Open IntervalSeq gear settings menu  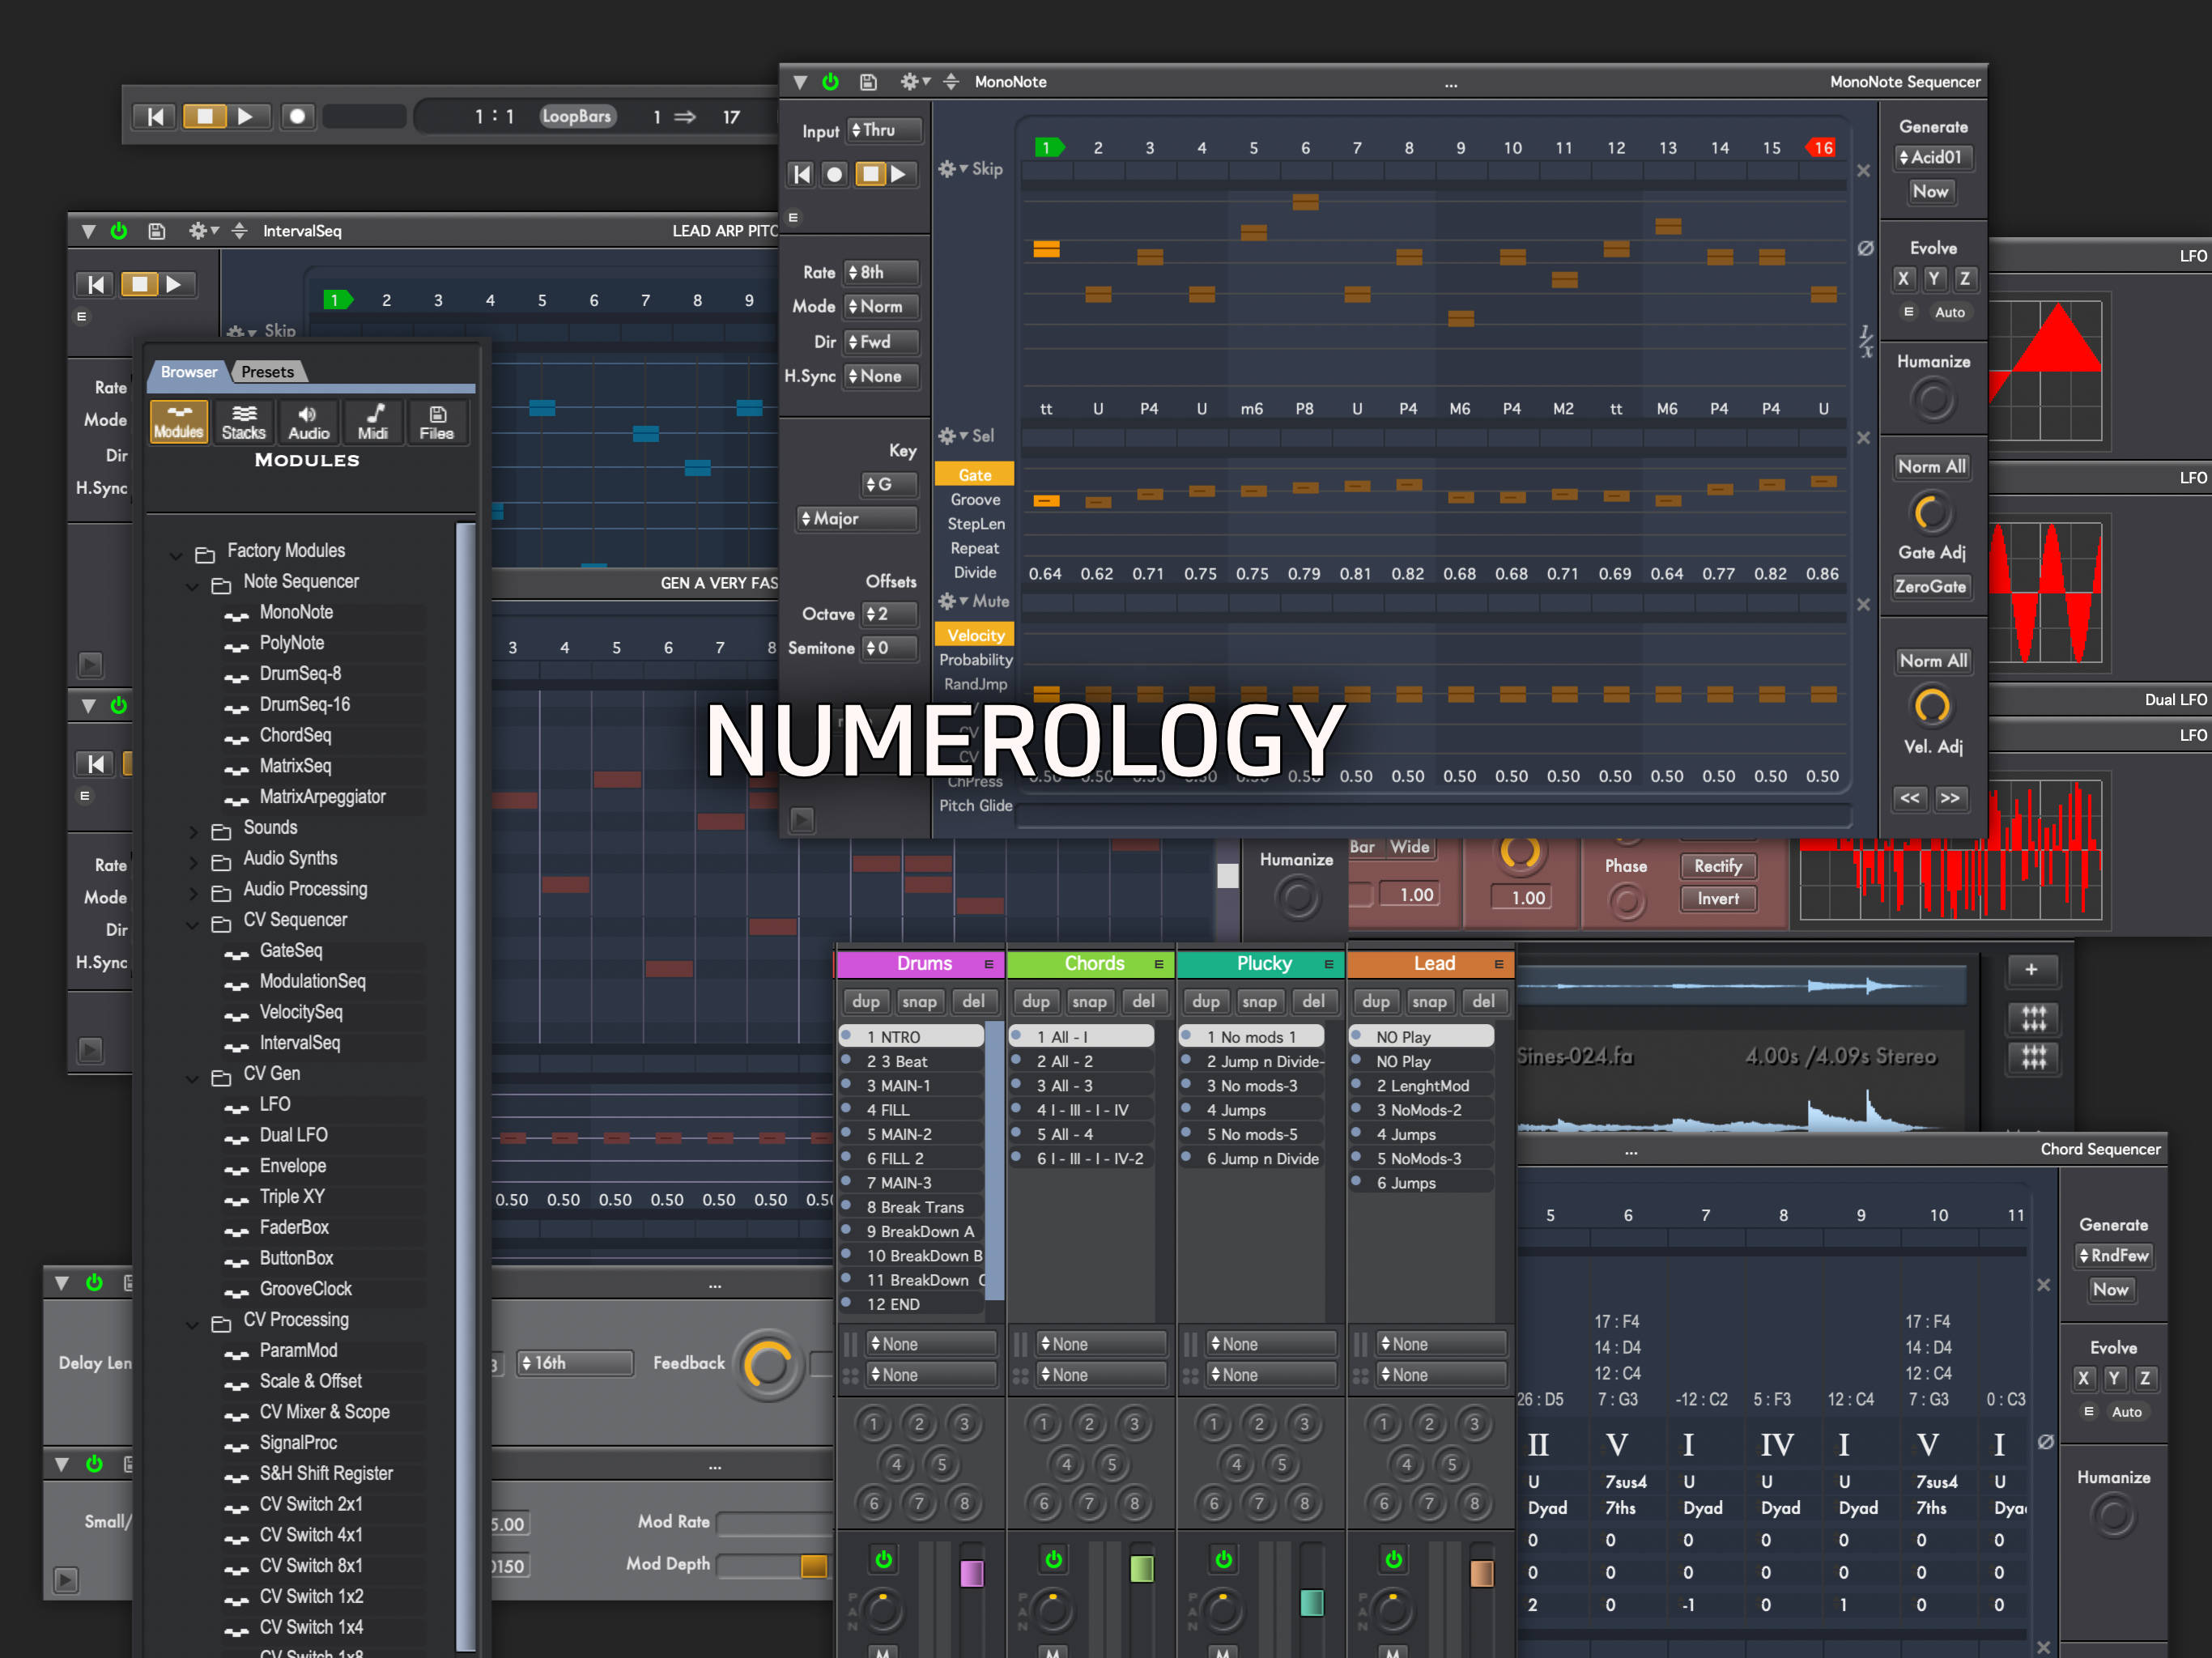tap(203, 231)
